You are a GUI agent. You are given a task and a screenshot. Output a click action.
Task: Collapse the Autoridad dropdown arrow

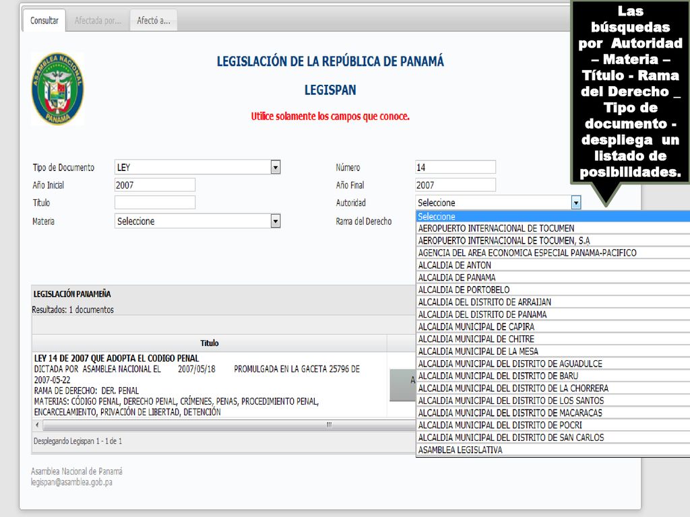coord(576,203)
